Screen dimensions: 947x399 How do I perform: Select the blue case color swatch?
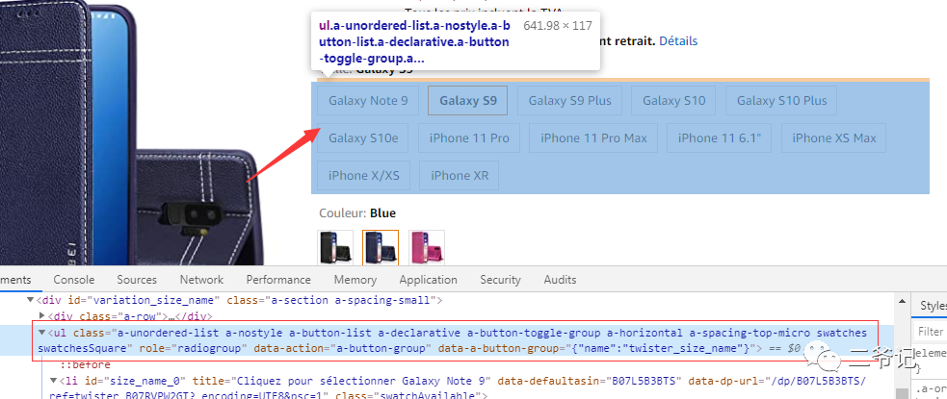click(381, 248)
